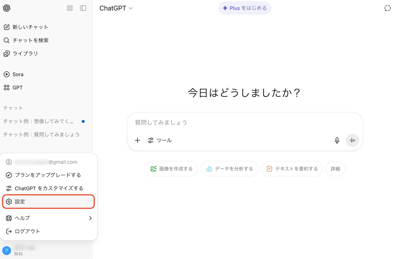Click the blue ク profile avatar
Viewport: 395px width, 259px height.
(7, 250)
